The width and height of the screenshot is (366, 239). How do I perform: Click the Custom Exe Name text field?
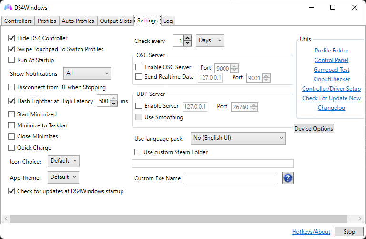click(x=231, y=178)
